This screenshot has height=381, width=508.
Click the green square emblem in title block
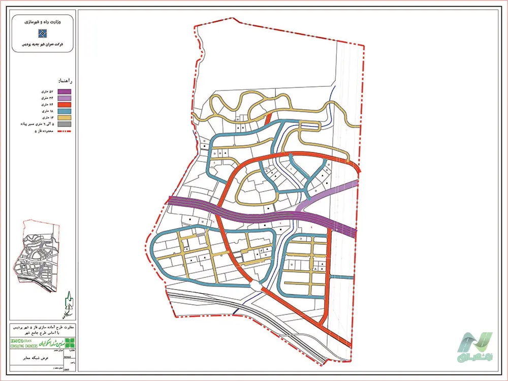click(x=70, y=343)
